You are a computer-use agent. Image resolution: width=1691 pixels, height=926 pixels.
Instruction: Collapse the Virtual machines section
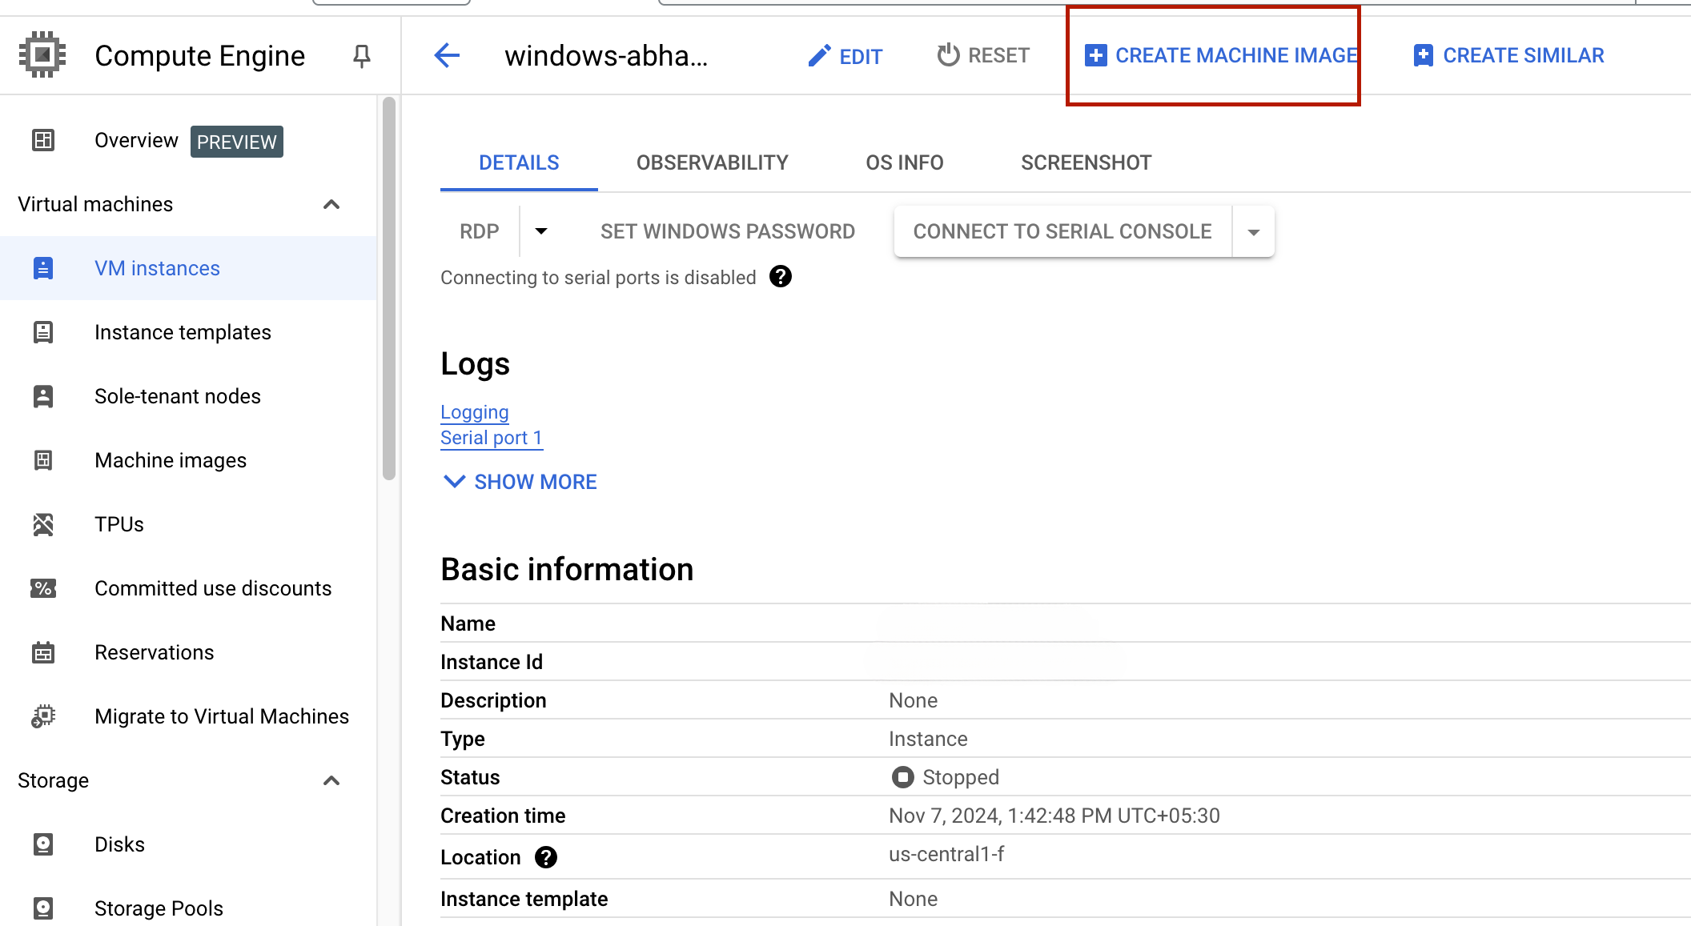(x=331, y=204)
